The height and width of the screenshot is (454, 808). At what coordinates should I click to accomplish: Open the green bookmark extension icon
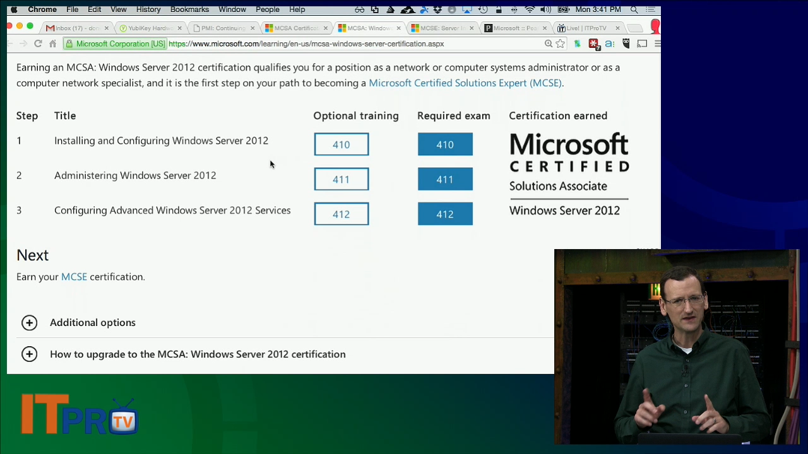[577, 44]
